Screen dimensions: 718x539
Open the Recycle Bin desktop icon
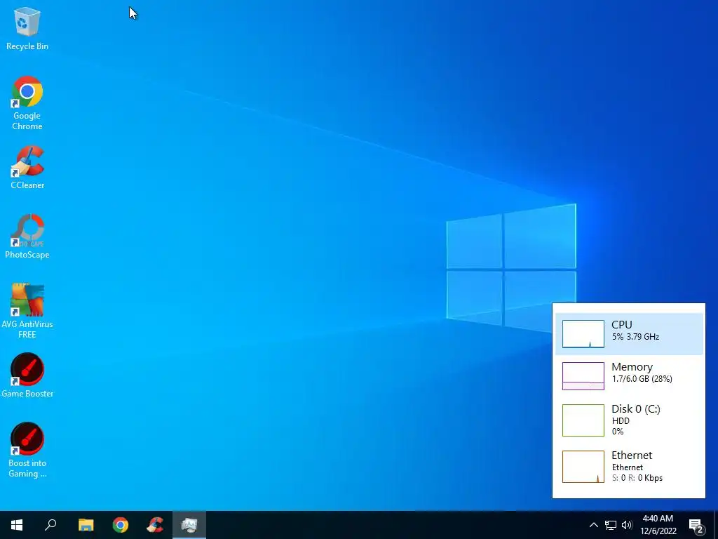tap(27, 28)
